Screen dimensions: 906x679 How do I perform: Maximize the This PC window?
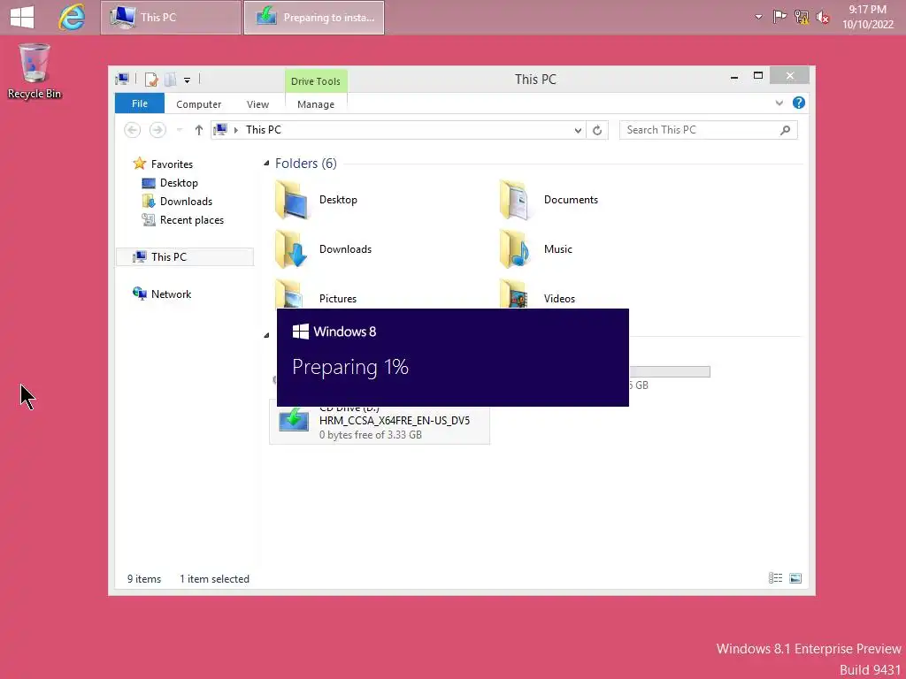pos(758,76)
